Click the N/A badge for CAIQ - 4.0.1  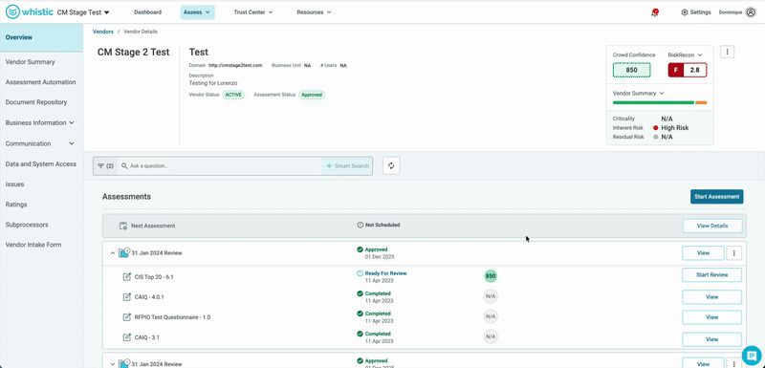pyautogui.click(x=491, y=296)
